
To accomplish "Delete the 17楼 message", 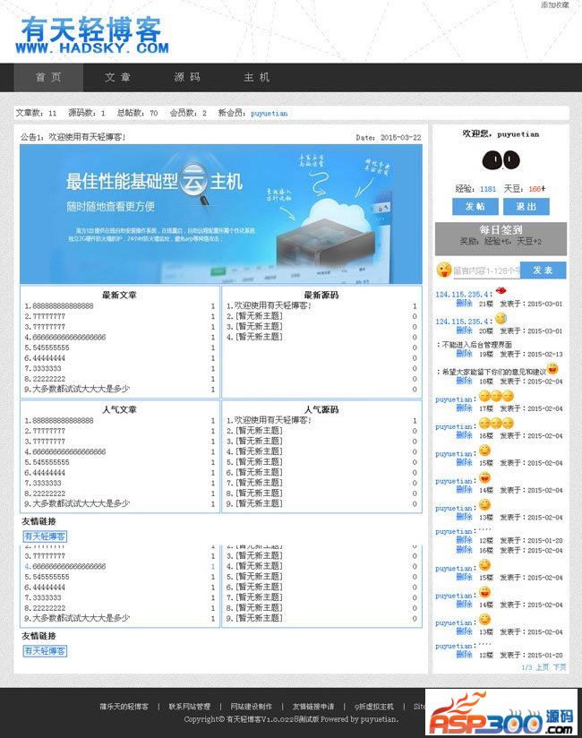I will pyautogui.click(x=464, y=408).
